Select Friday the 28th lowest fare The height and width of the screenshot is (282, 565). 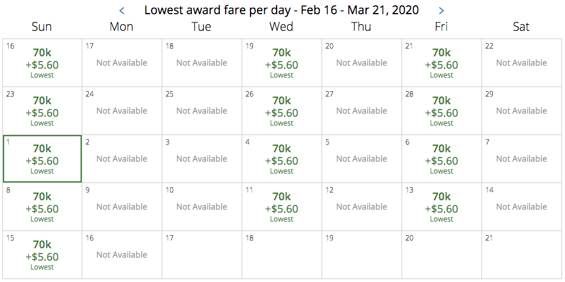pyautogui.click(x=441, y=111)
